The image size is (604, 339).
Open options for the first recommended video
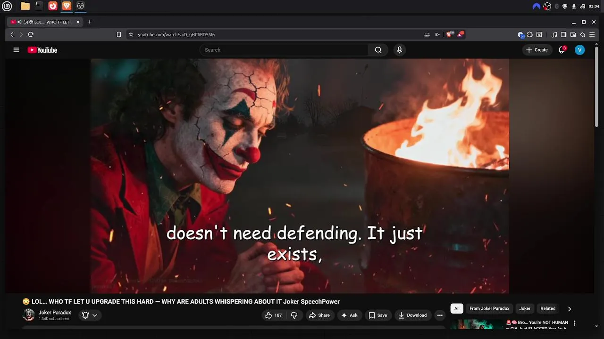click(574, 323)
